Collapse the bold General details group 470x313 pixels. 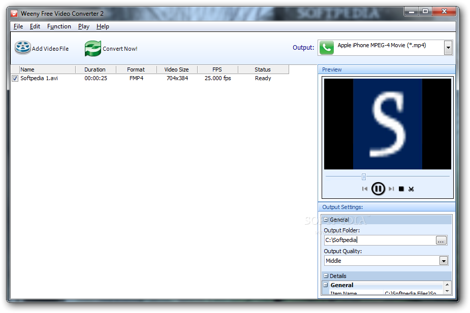pos(326,285)
